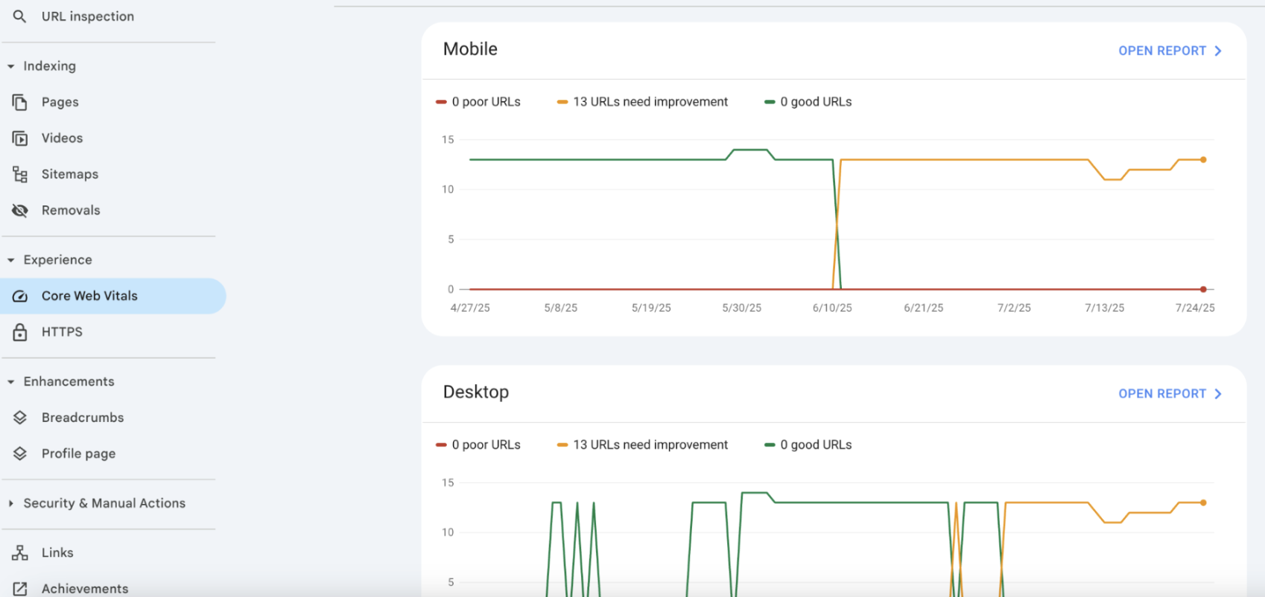Screen dimensions: 1265x597
Task: Select the Sitemaps tree icon
Action: pyautogui.click(x=20, y=174)
